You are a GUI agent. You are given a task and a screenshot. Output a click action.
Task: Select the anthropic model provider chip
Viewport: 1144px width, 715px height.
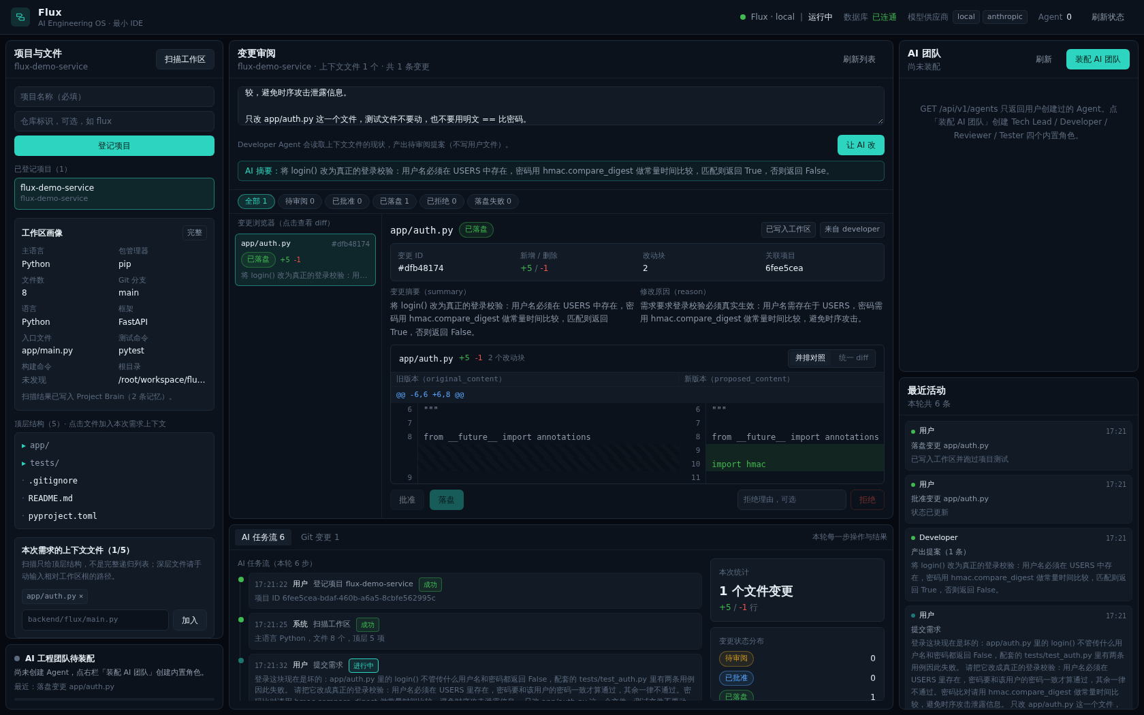click(1004, 17)
